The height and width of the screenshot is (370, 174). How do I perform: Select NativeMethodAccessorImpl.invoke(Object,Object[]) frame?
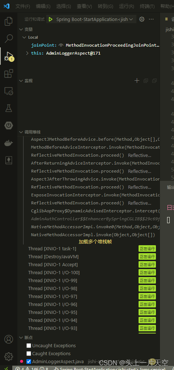(93, 235)
